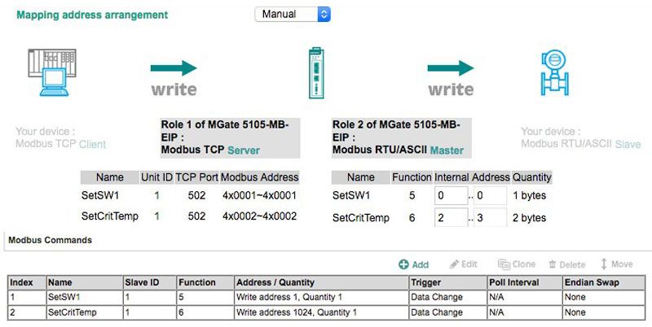The height and width of the screenshot is (327, 652).
Task: Click the Slave label under your device
Action: coord(628,144)
